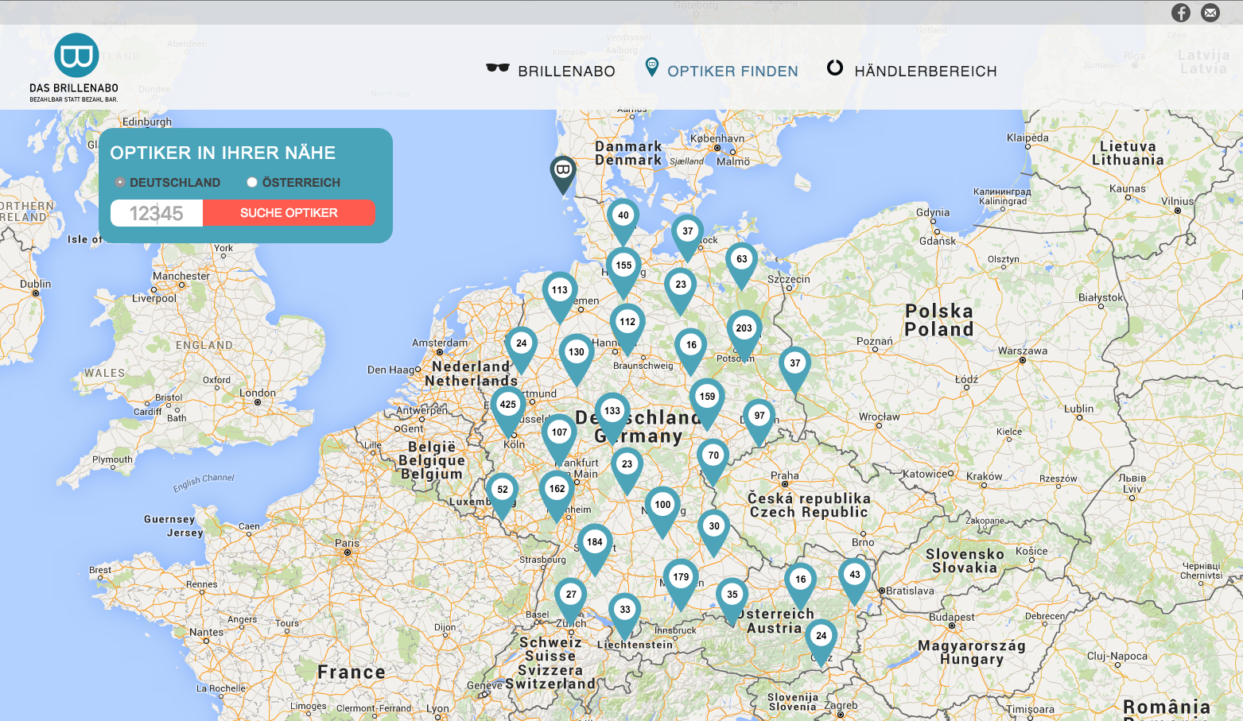Click the pin labeled 23 near Frankfurt
This screenshot has width=1243, height=721.
click(627, 471)
